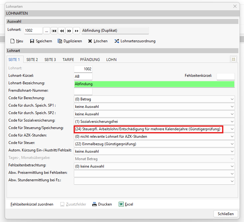The height and width of the screenshot is (222, 244).
Task: Expand the Code für Berechnung dropdown
Action: [232, 99]
